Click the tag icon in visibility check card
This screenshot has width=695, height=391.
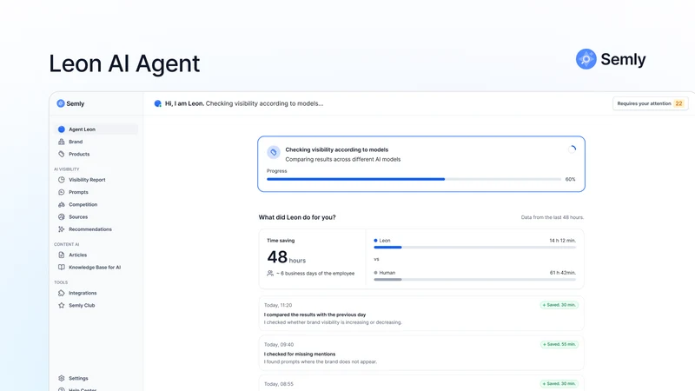click(274, 153)
